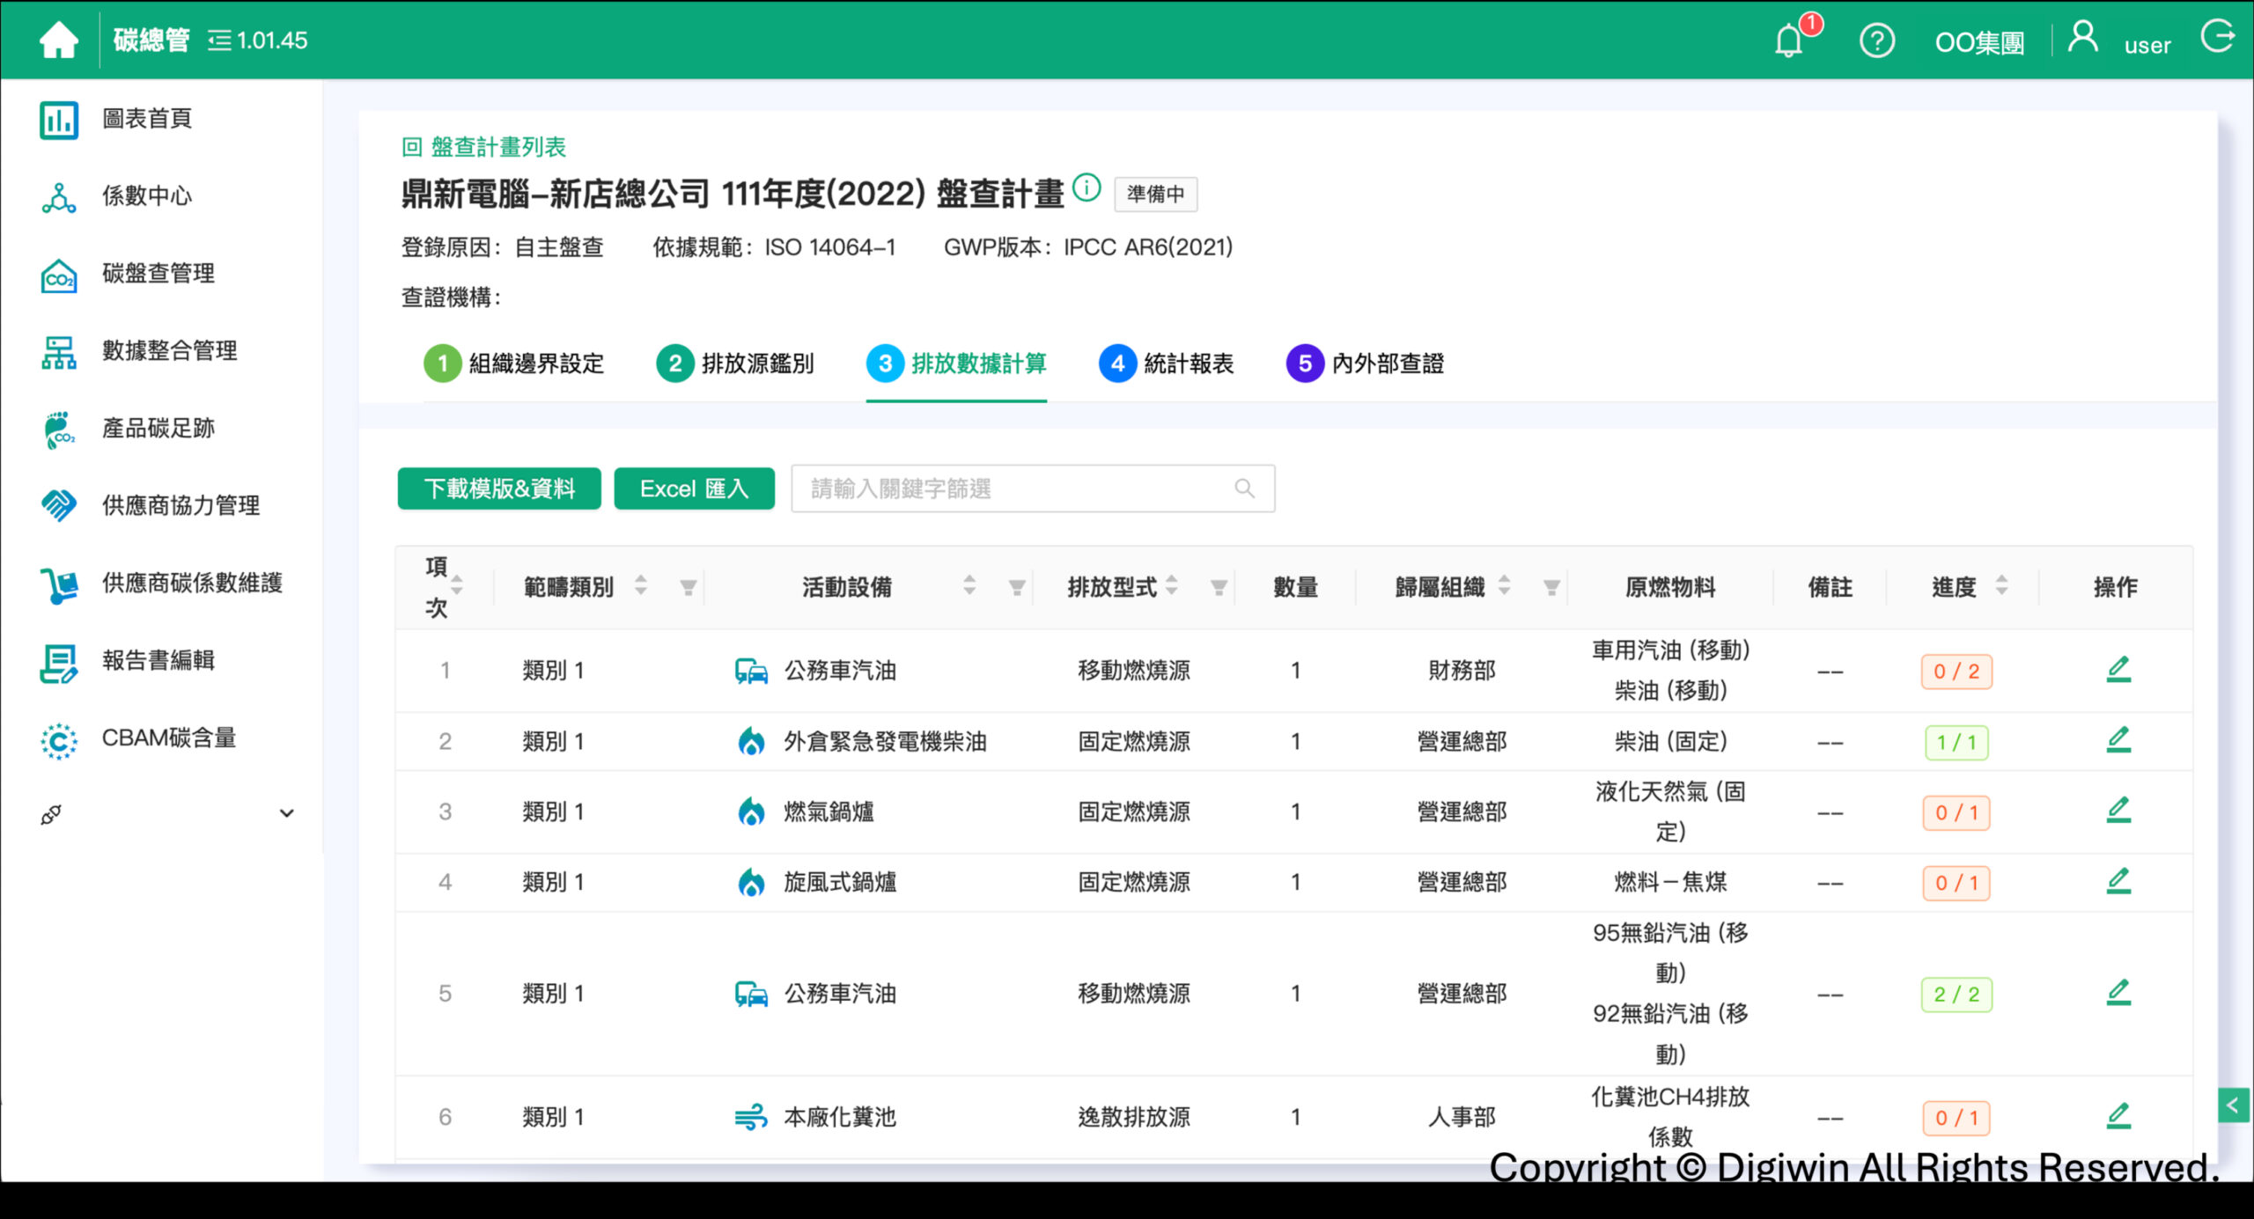Click car icon in row 5 公務車汽油

click(x=751, y=994)
